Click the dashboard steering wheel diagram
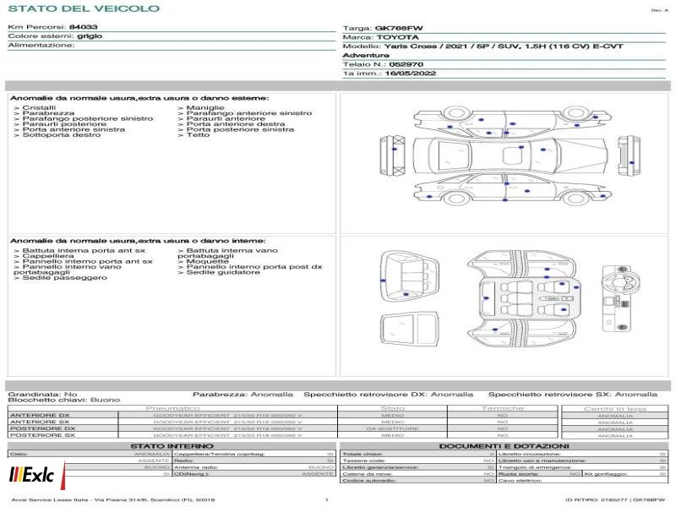This screenshot has height=507, width=676. coord(622,298)
